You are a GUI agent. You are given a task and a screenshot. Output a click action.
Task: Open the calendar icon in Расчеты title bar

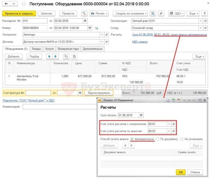(x=178, y=100)
